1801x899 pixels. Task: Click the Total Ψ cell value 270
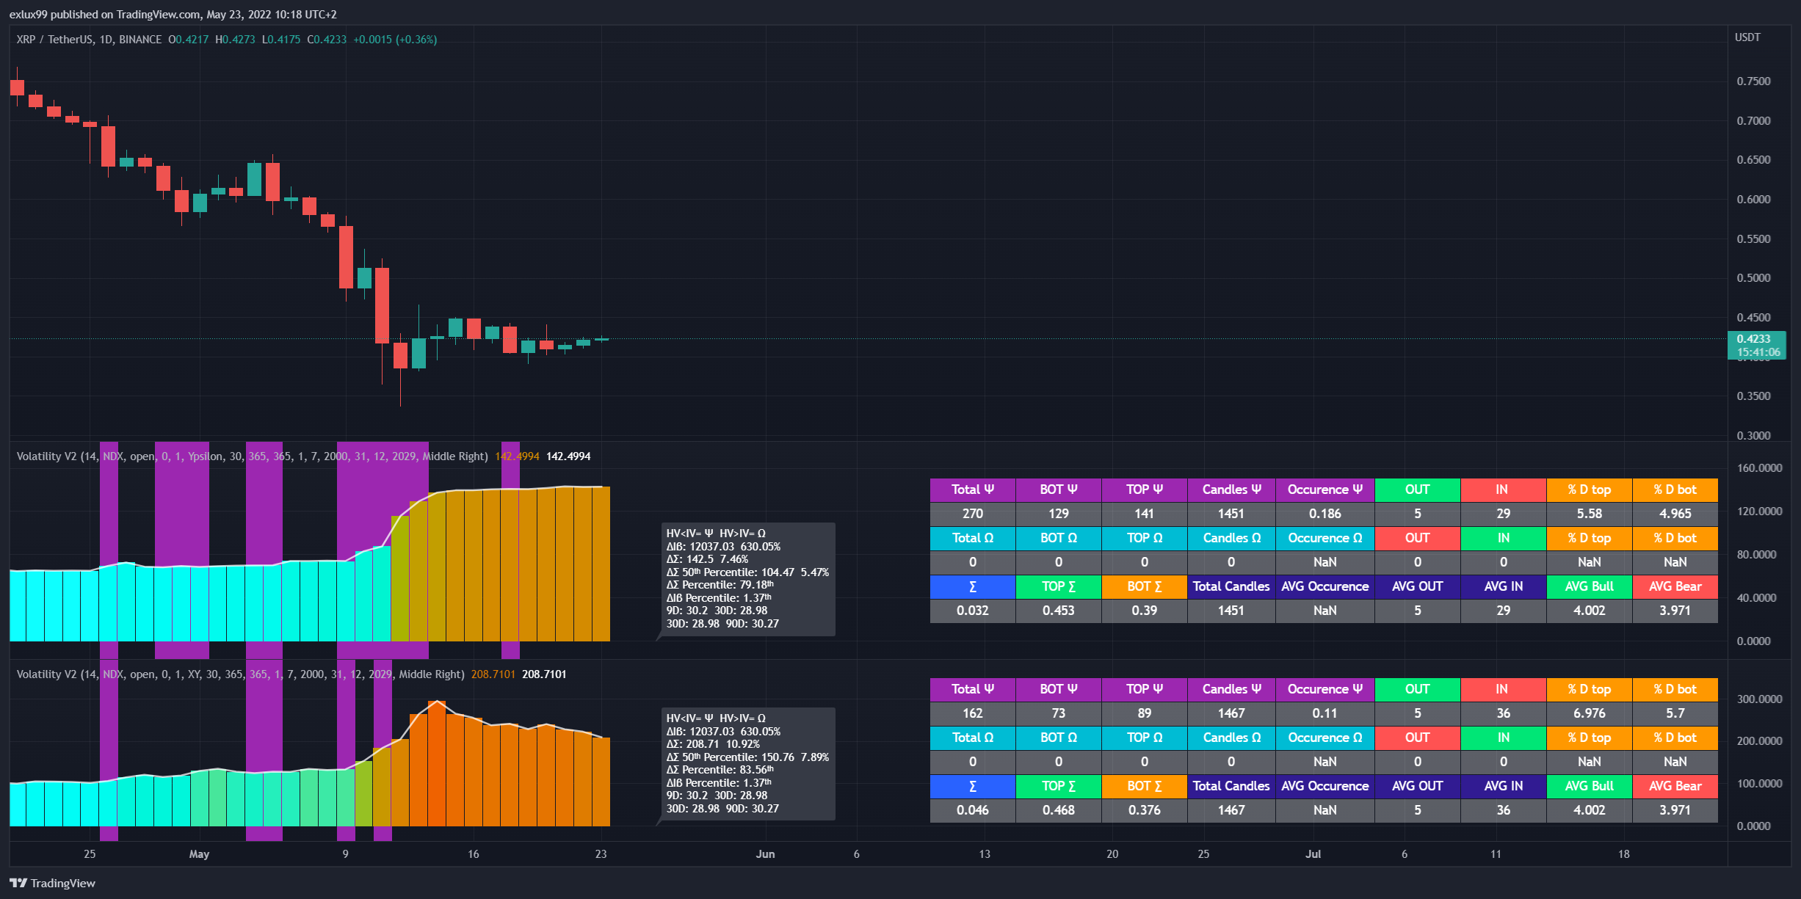coord(973,514)
